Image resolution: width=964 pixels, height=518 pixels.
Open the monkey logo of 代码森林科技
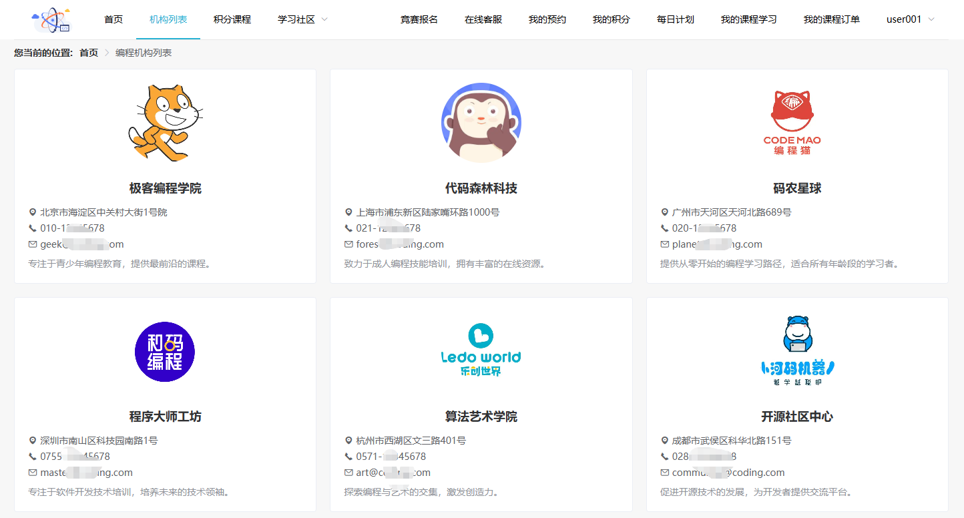pyautogui.click(x=481, y=123)
